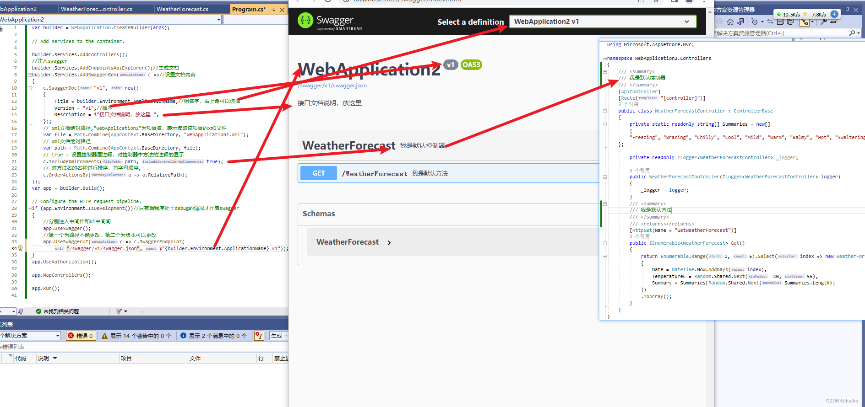Switch views with the Visual Studio solution icon
This screenshot has width=865, height=407.
[740, 21]
